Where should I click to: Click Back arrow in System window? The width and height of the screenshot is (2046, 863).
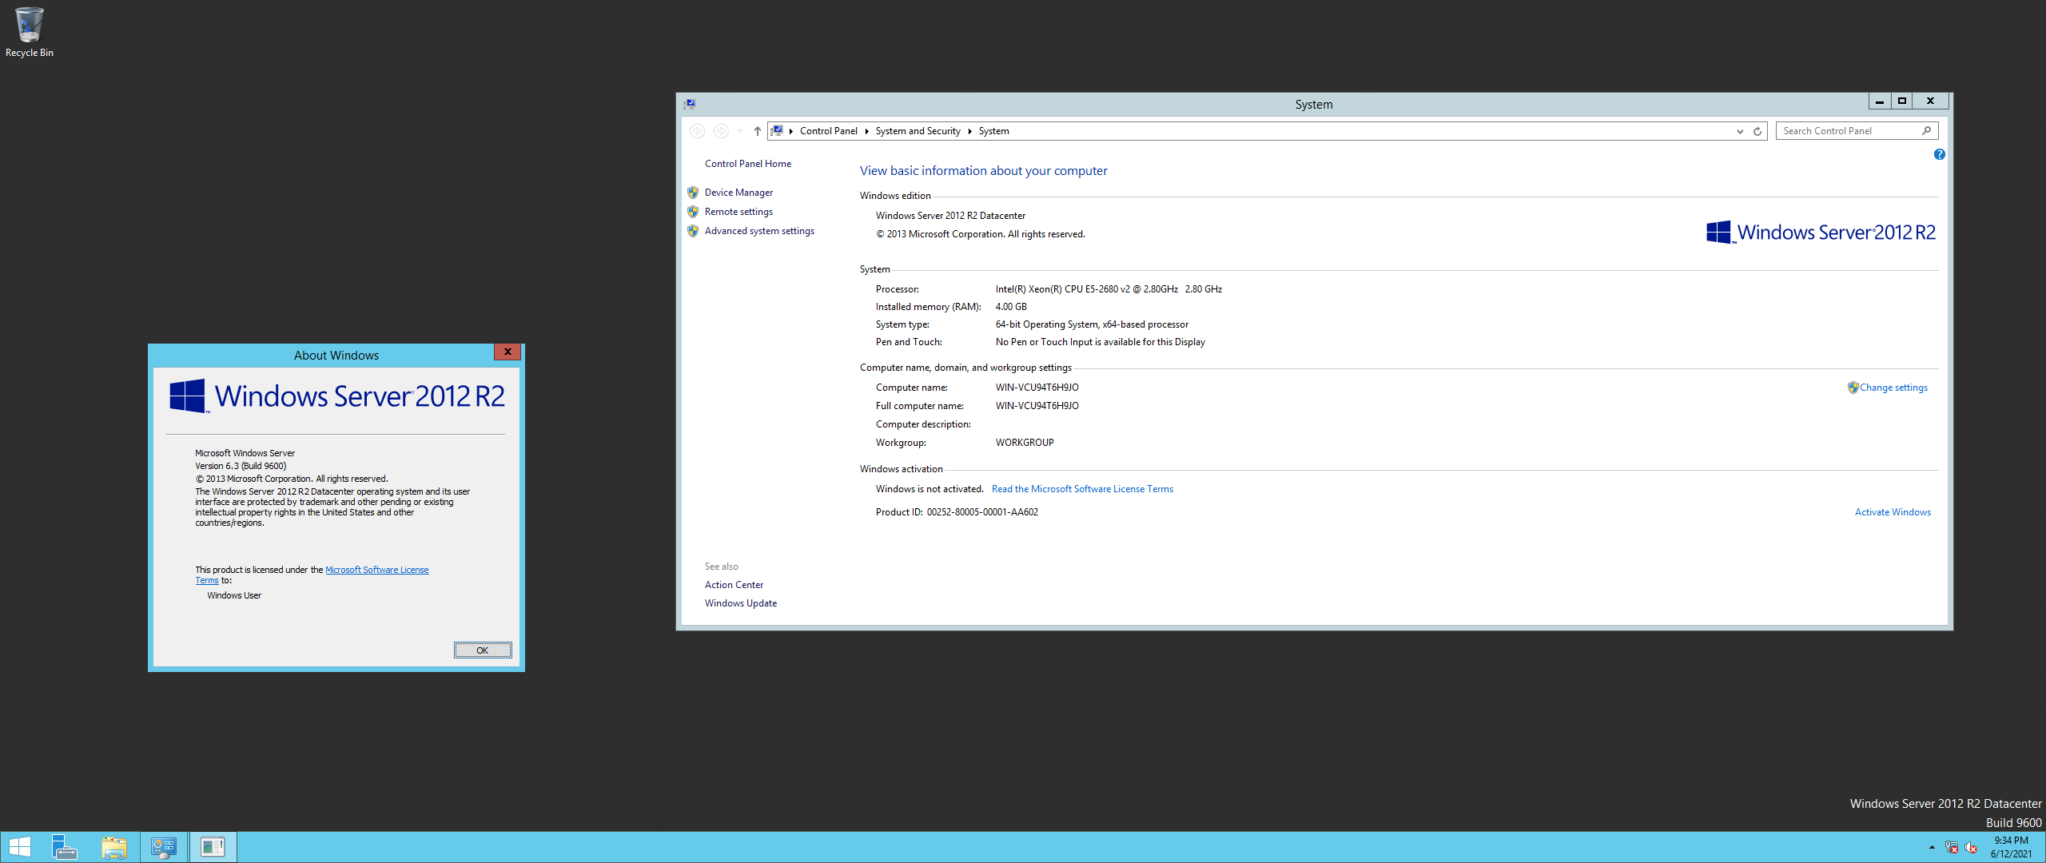pyautogui.click(x=697, y=131)
